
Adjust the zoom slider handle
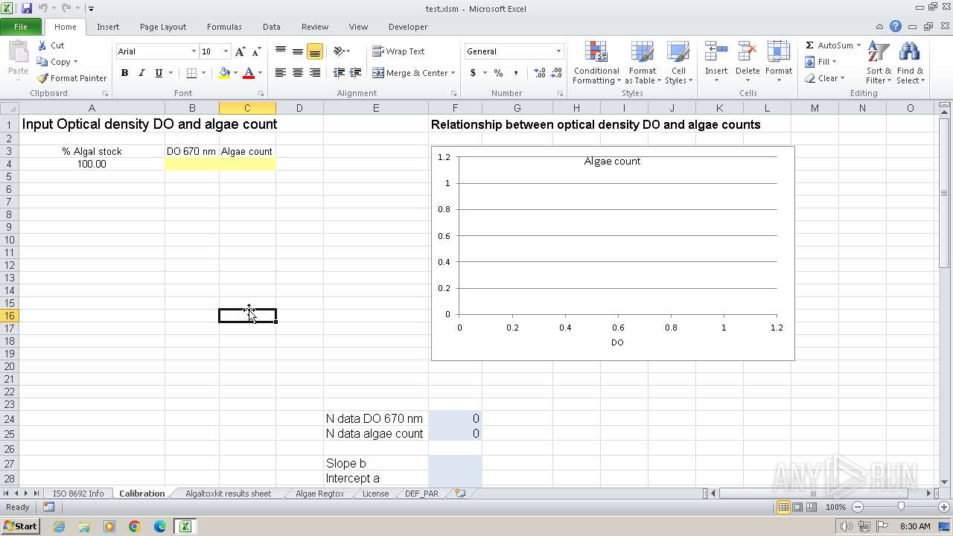click(901, 507)
